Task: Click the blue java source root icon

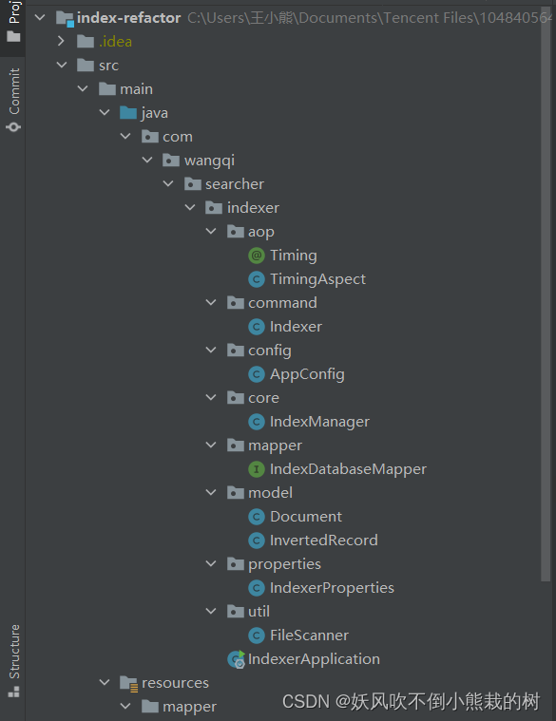Action: (128, 113)
